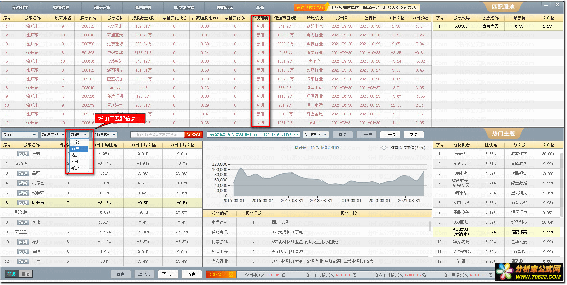Click the 超级 badge beside 阮寿国

[x=23, y=183]
